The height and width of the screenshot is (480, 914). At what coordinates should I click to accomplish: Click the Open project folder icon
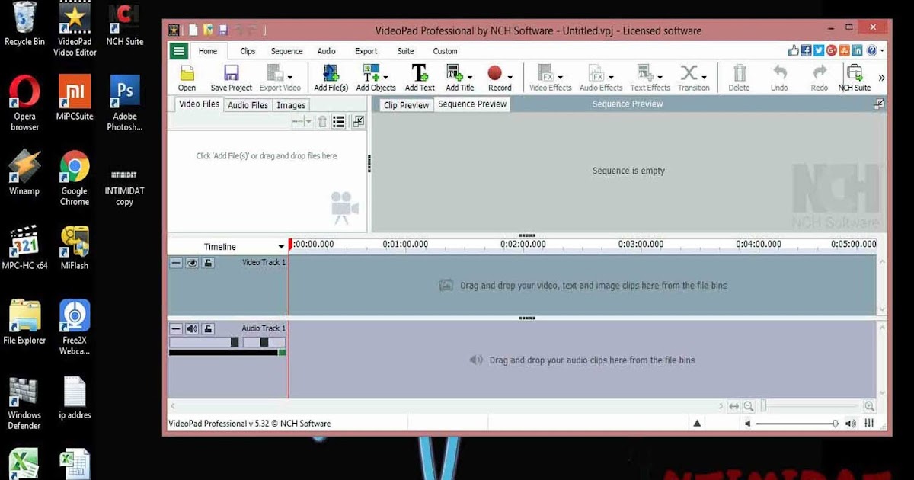tap(187, 73)
